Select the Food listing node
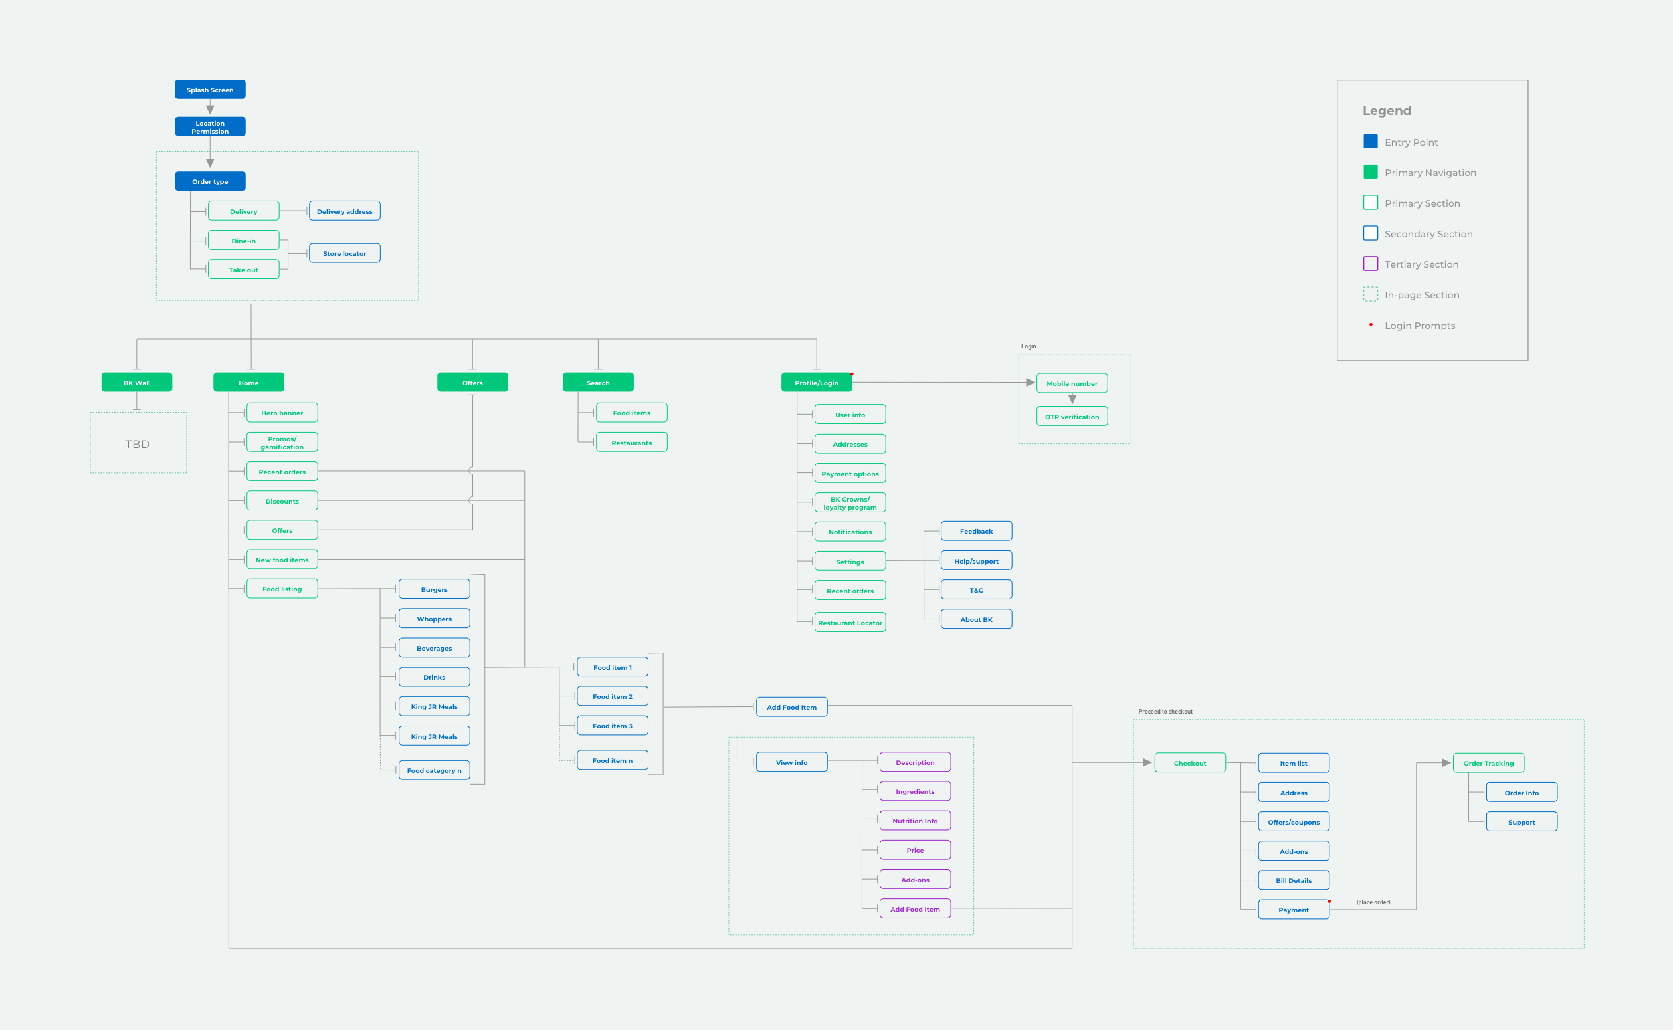1673x1030 pixels. coord(281,589)
